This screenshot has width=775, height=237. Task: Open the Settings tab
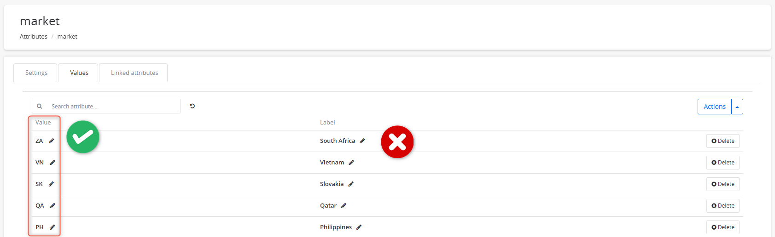pyautogui.click(x=35, y=73)
